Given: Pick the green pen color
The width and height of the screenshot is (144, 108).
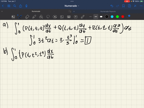Looking at the screenshot, I should [117, 17].
